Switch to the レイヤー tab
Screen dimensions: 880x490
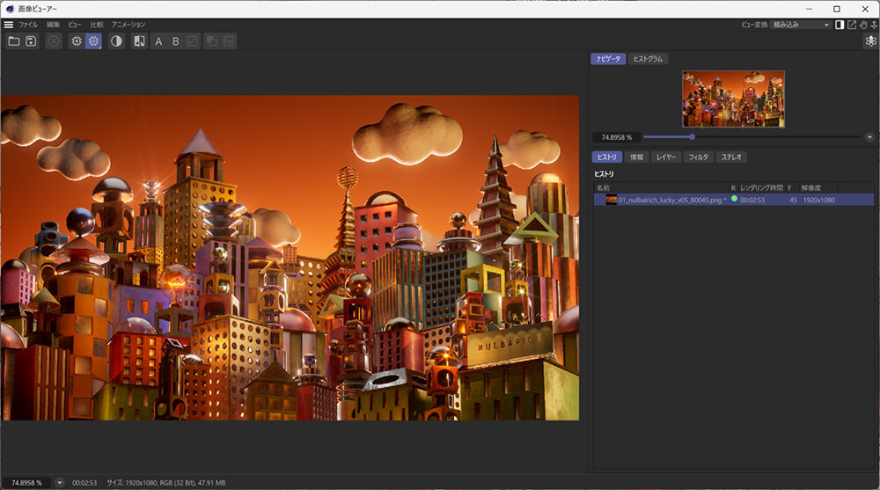(x=665, y=157)
